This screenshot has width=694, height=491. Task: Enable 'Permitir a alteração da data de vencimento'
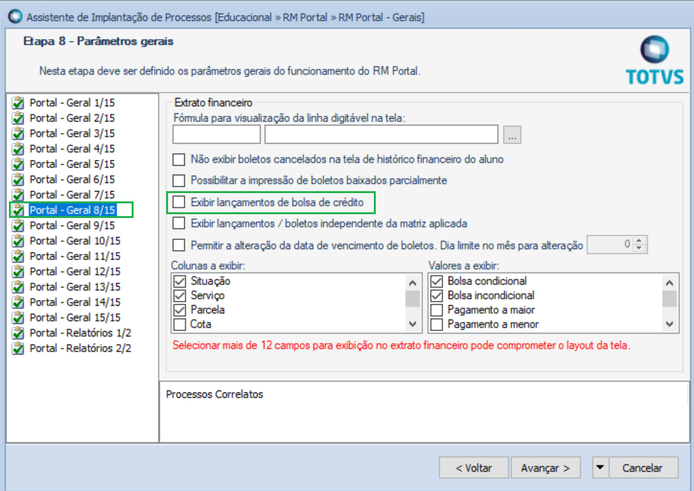click(179, 245)
